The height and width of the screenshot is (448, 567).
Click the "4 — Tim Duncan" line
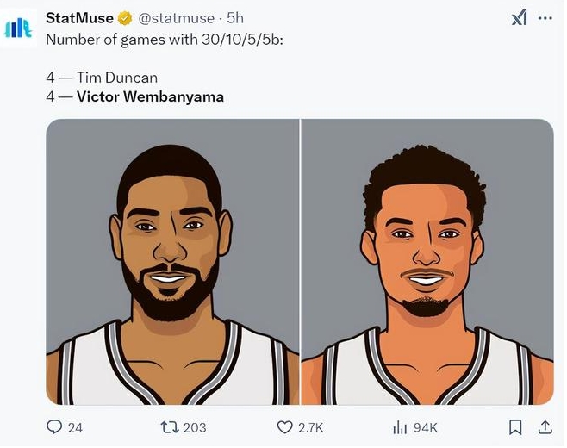(102, 78)
